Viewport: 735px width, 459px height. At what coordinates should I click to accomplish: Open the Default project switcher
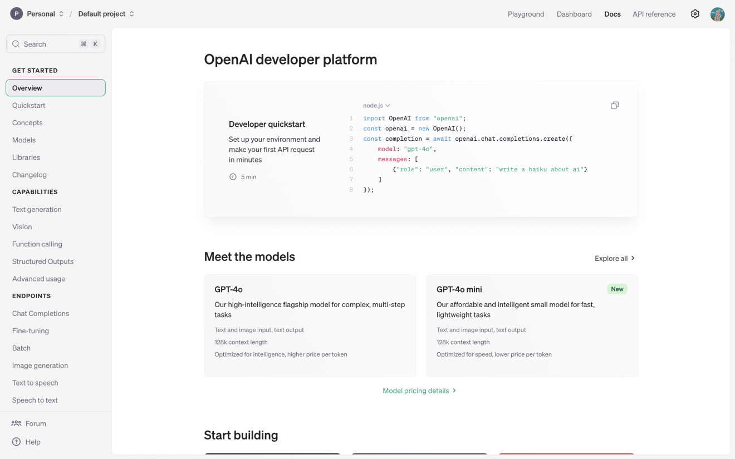click(105, 14)
